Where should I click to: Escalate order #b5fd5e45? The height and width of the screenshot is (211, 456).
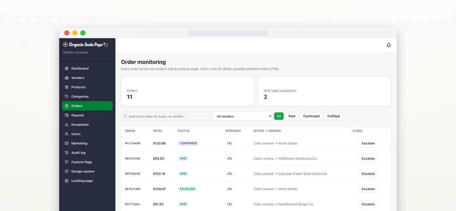click(368, 174)
